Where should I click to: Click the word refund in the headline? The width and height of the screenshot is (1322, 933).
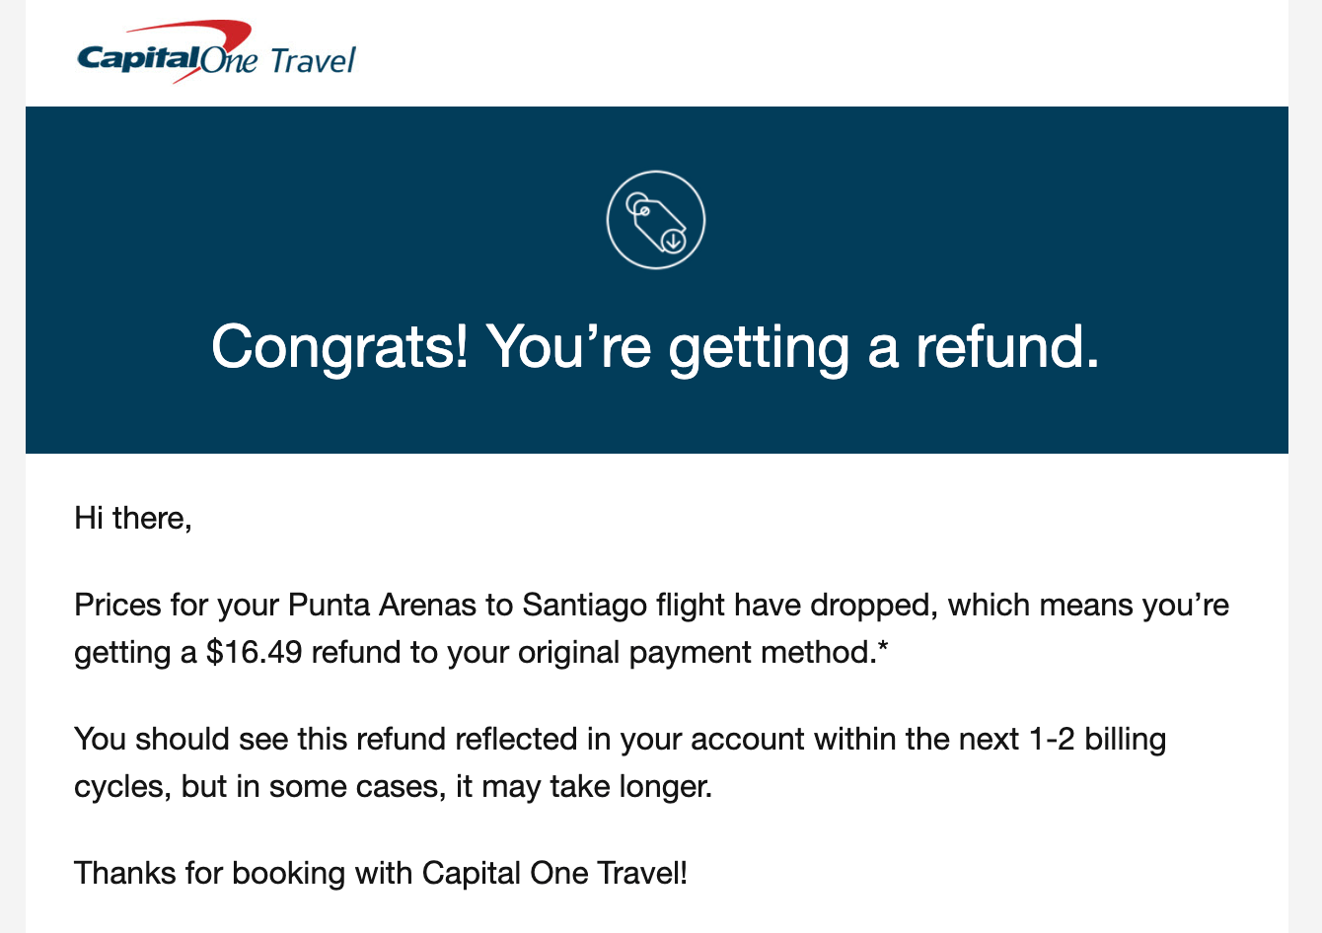[x=1006, y=347]
